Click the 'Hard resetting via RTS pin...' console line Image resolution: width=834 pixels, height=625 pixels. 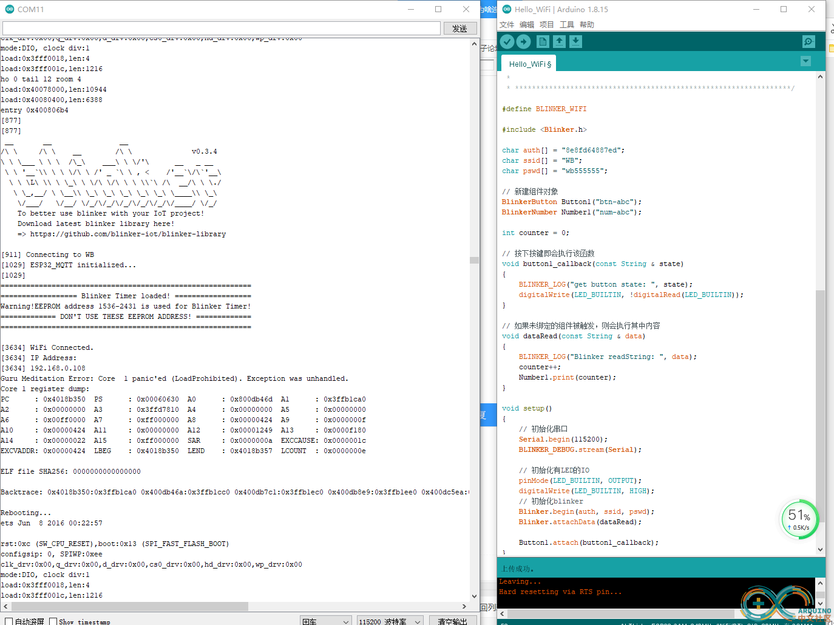click(560, 592)
